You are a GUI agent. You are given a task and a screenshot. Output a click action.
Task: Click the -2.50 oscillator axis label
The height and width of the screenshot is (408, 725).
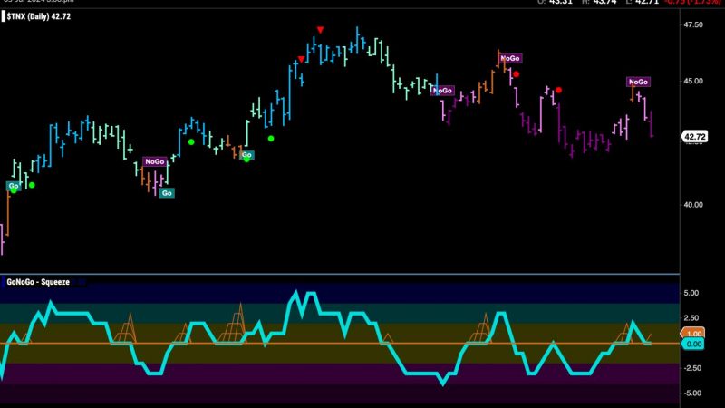click(691, 368)
